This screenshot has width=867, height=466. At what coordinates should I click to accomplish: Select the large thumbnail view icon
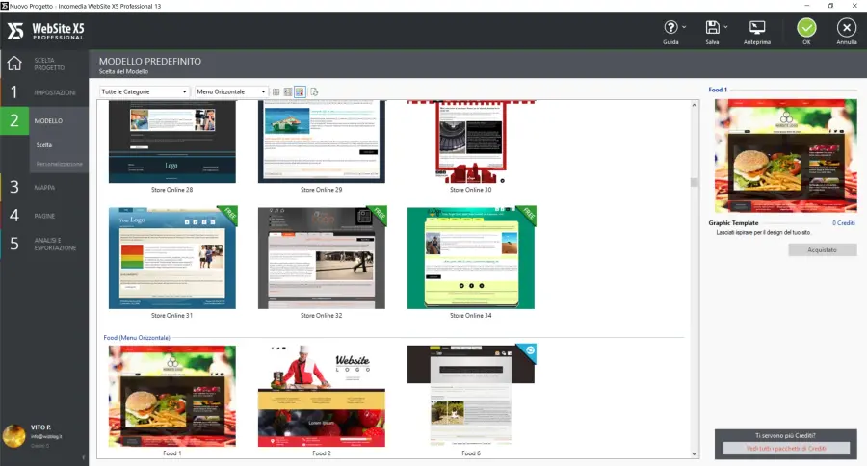(x=300, y=91)
